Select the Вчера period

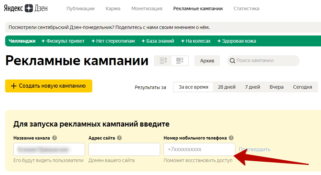coord(276,87)
